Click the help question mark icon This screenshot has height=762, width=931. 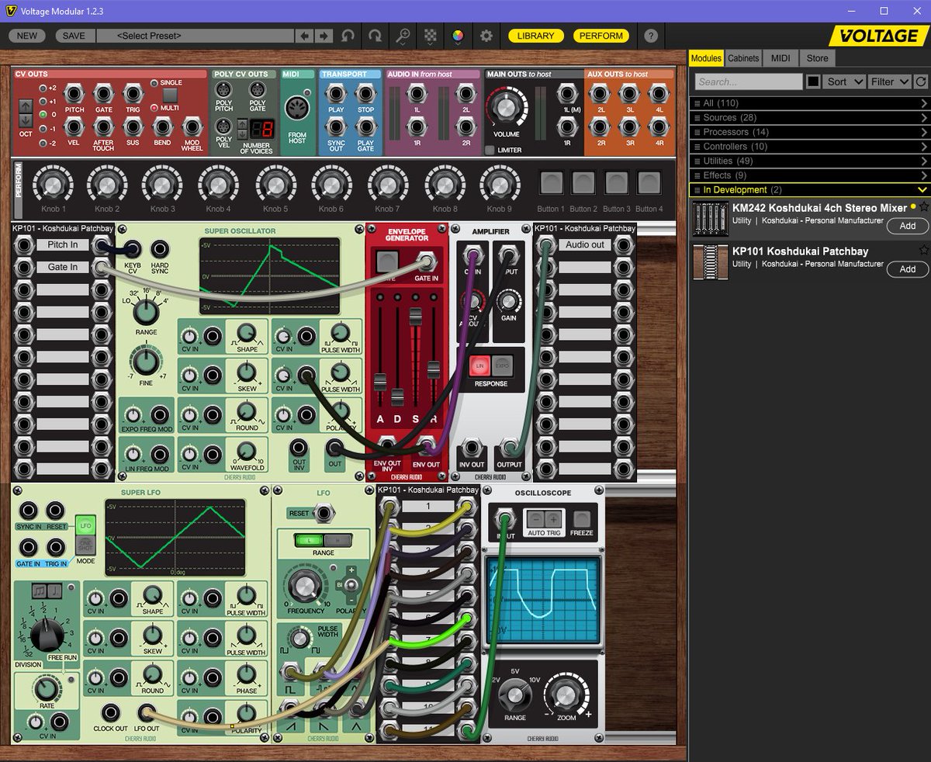point(651,36)
